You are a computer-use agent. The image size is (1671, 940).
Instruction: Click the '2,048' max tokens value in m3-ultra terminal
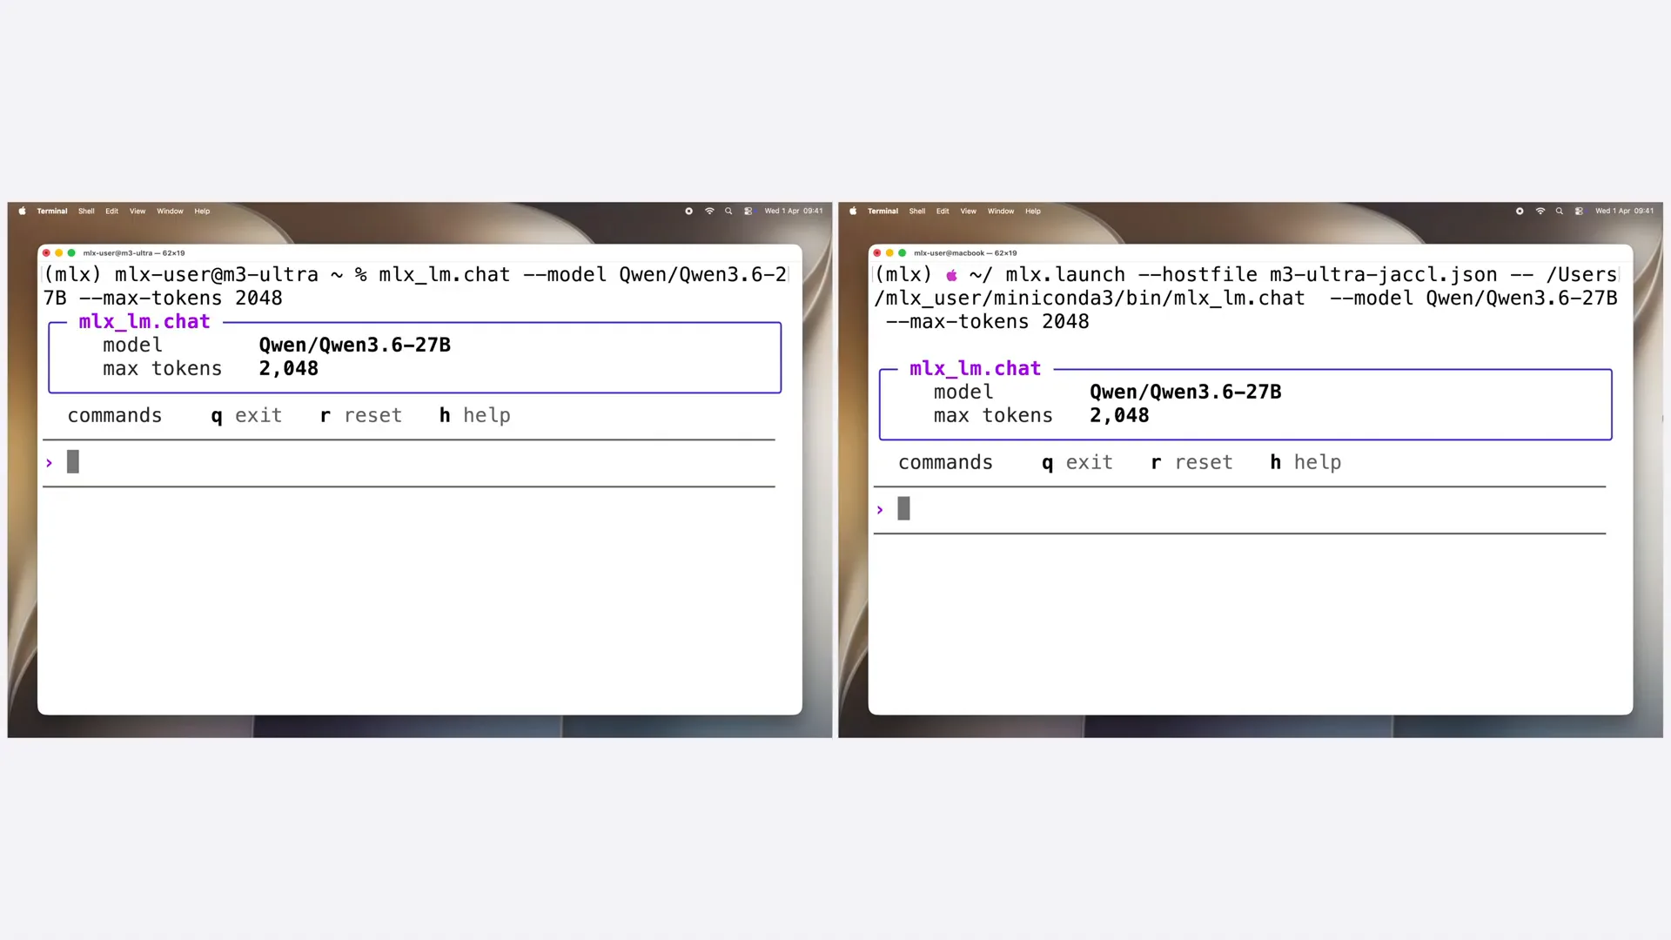click(x=289, y=369)
